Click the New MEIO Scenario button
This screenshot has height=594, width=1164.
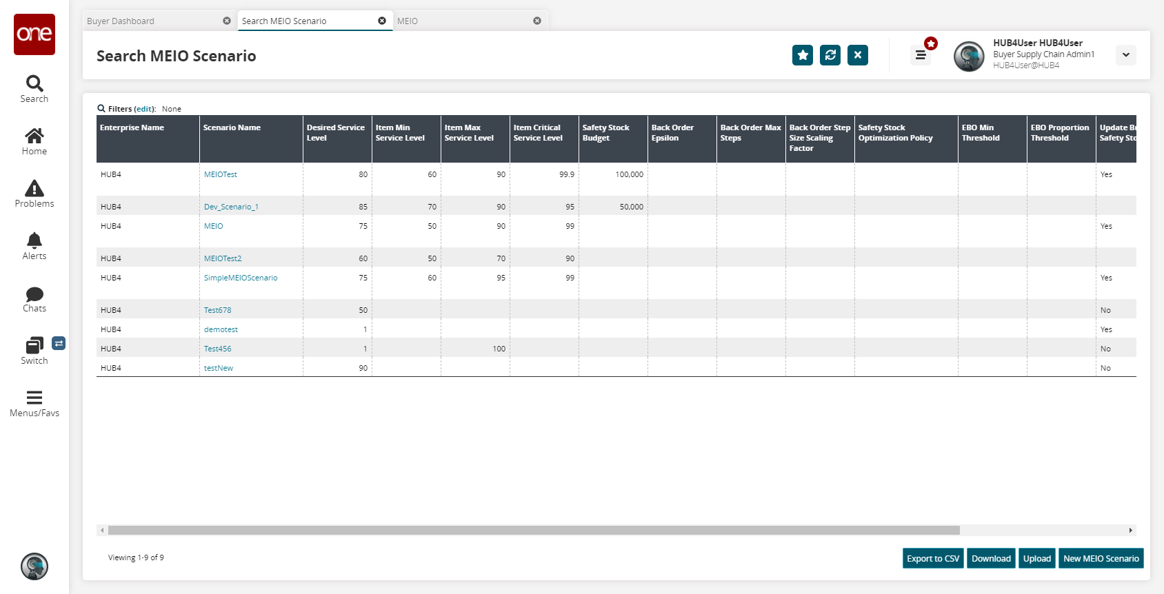coord(1101,558)
